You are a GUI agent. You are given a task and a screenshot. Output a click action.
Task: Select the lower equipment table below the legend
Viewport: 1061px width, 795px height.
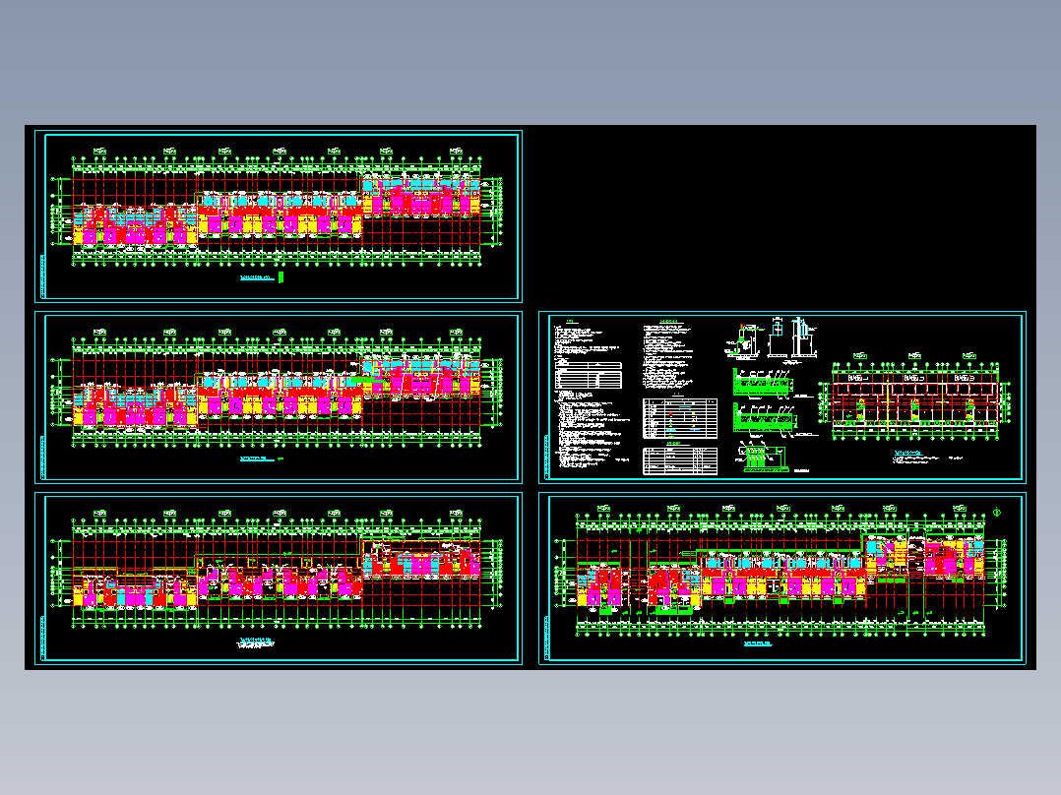pos(680,460)
